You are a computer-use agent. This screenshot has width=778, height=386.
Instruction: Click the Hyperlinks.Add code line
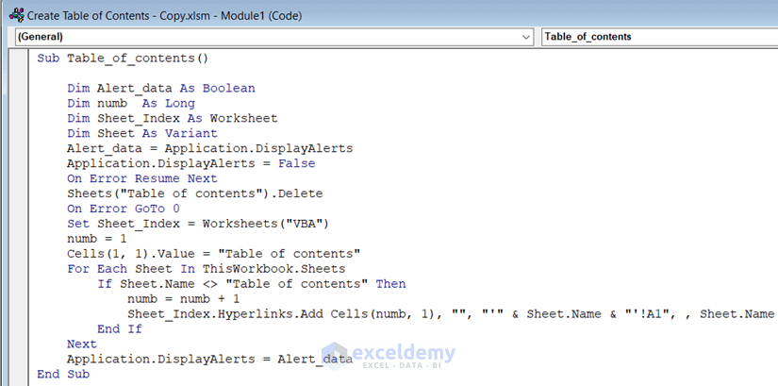(451, 314)
